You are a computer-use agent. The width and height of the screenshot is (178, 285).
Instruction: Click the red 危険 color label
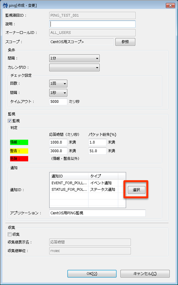19,159
